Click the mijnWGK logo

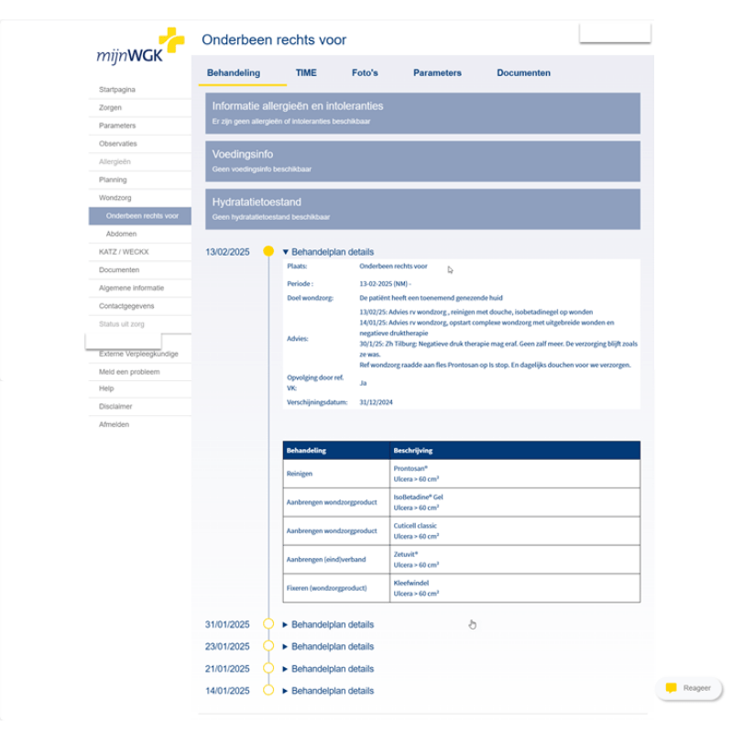(x=140, y=47)
